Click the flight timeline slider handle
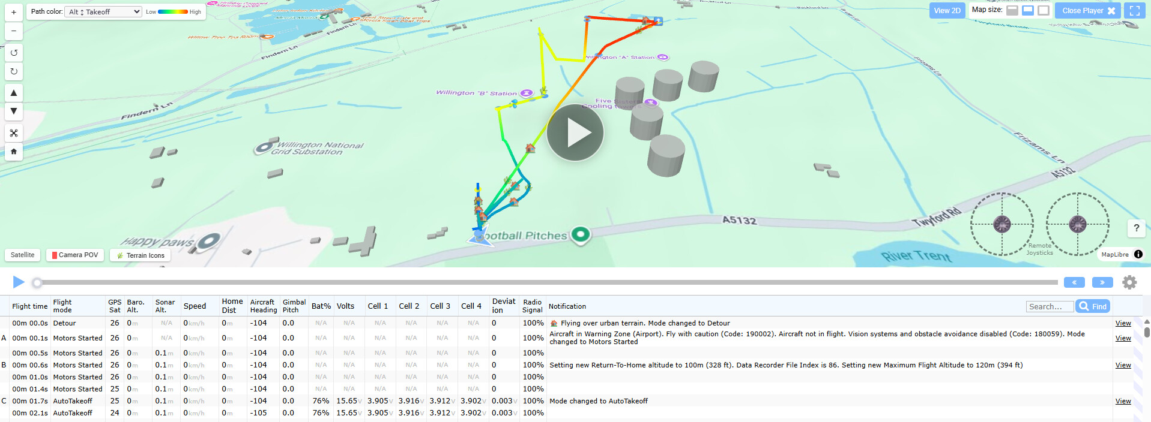1151x422 pixels. pyautogui.click(x=37, y=282)
